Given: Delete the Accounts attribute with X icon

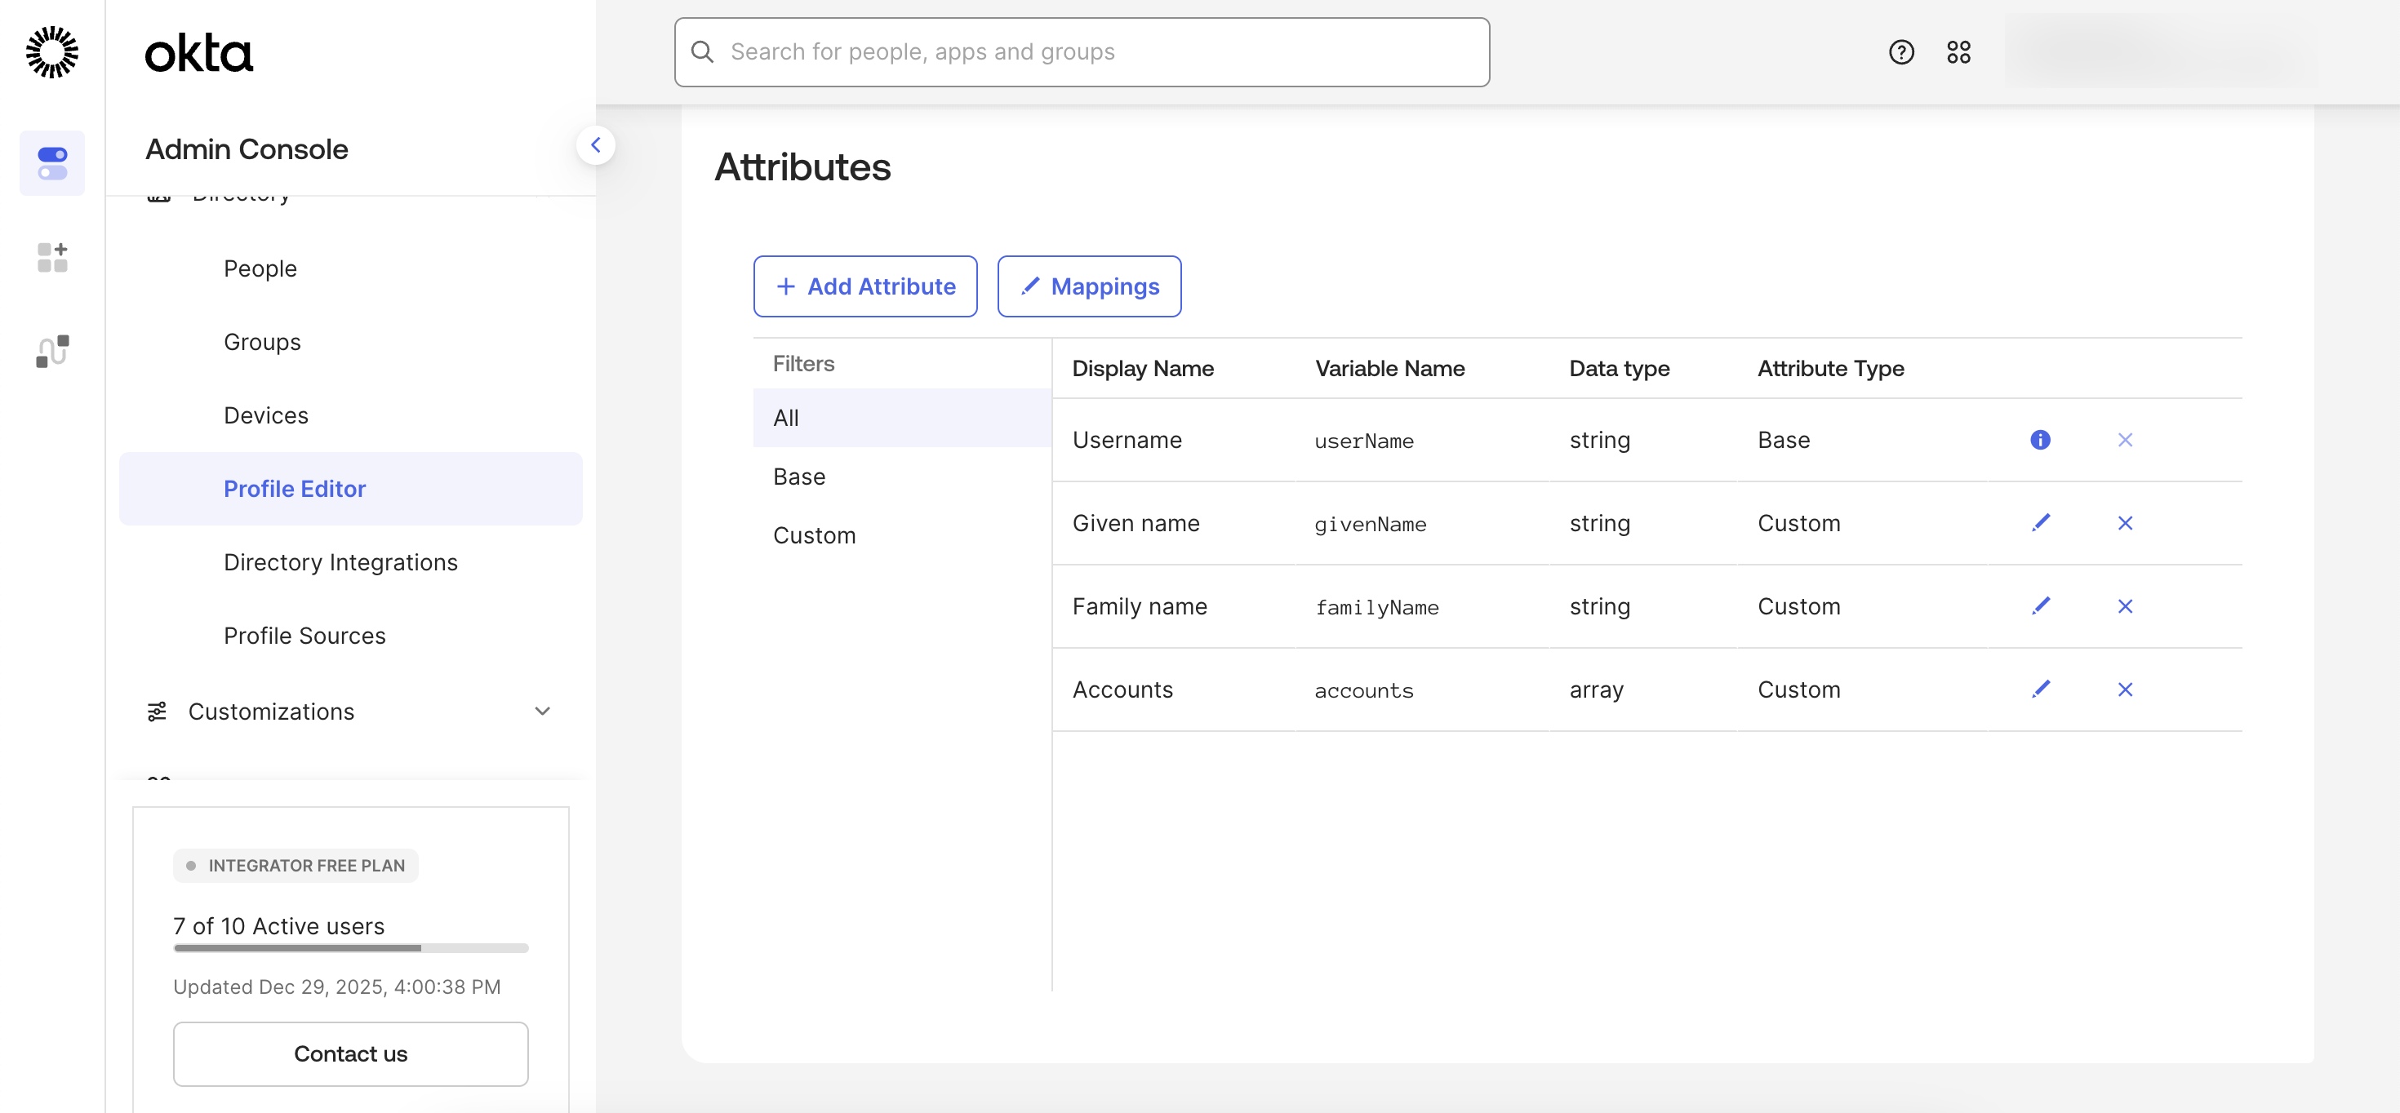Looking at the screenshot, I should tap(2125, 690).
